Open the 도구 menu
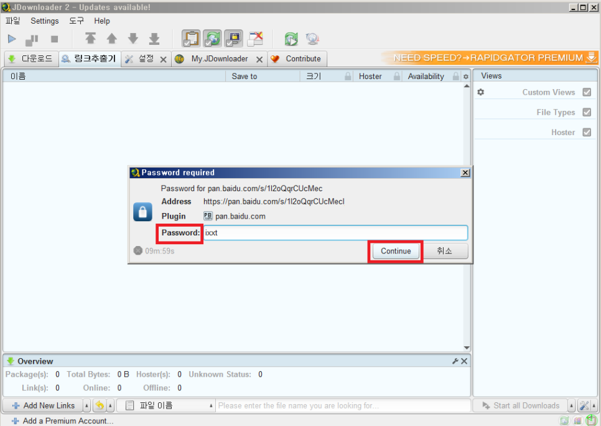This screenshot has width=601, height=426. (x=77, y=21)
